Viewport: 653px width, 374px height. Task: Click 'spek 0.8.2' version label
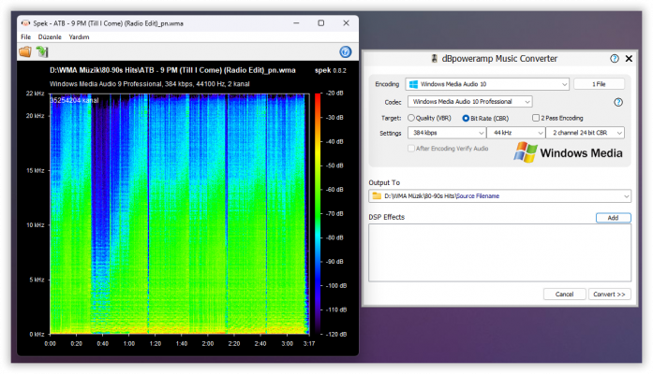331,71
